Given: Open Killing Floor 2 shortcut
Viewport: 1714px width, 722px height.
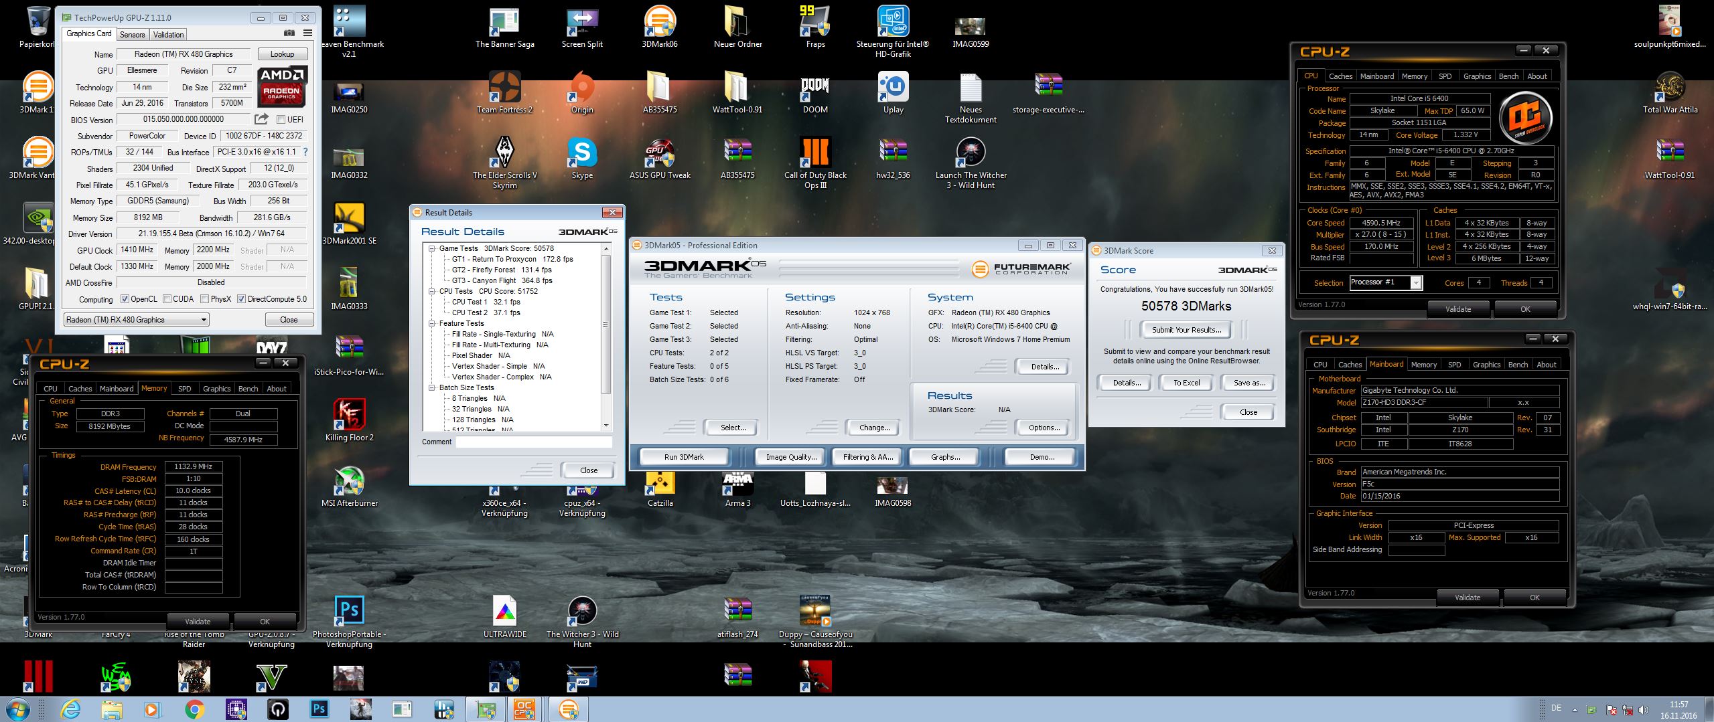Looking at the screenshot, I should [349, 420].
